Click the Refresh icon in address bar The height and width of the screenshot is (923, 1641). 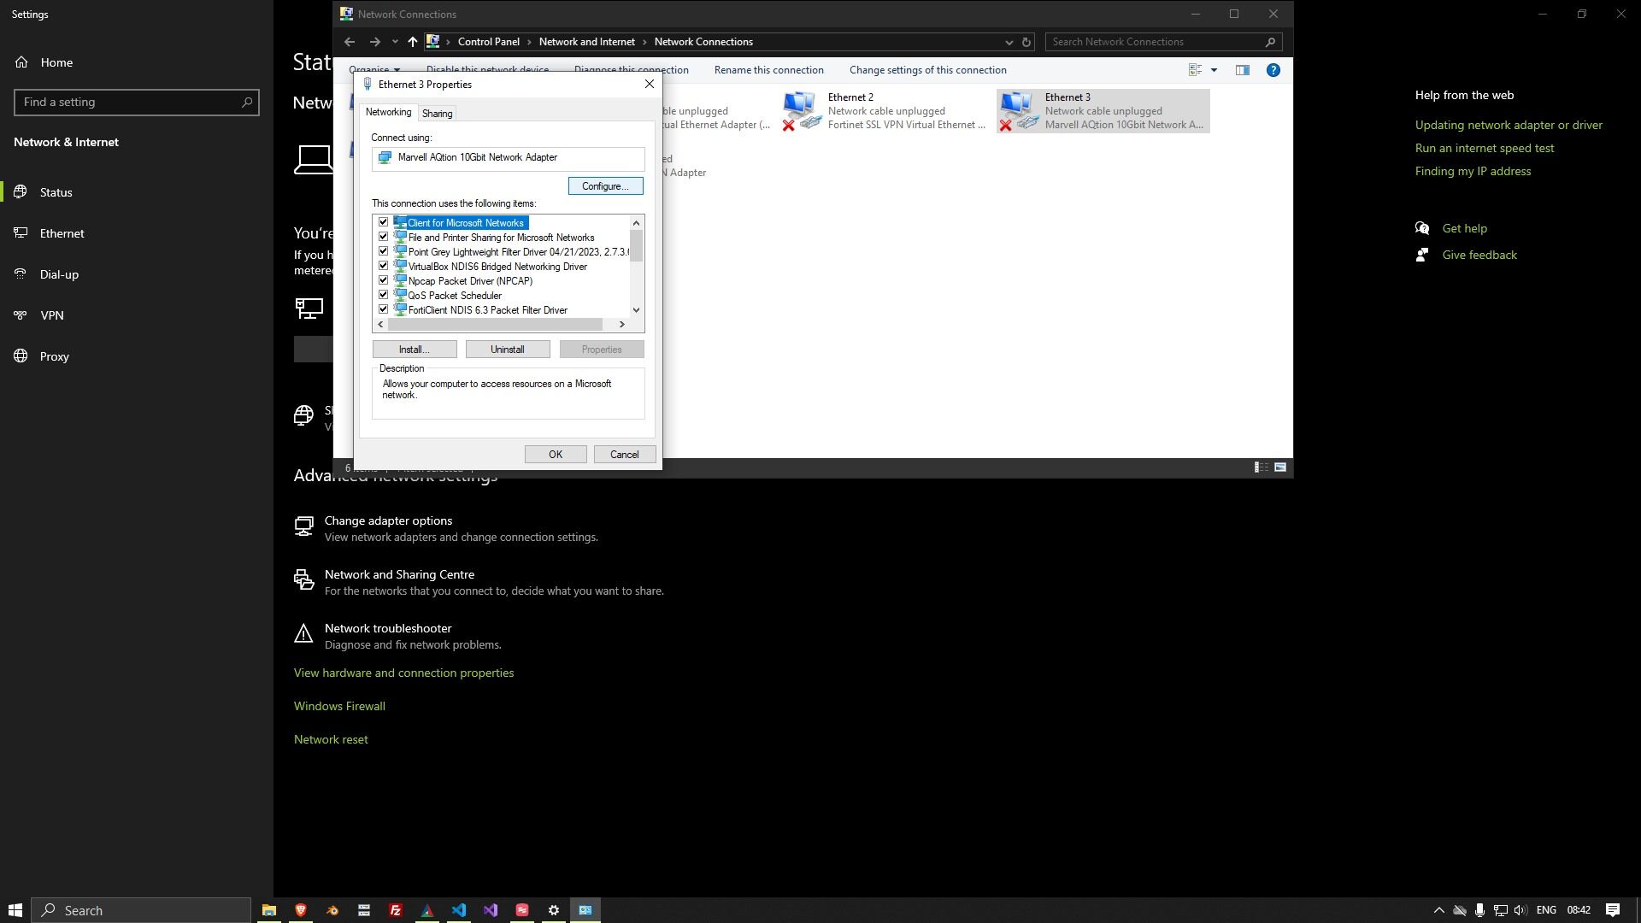click(x=1026, y=42)
